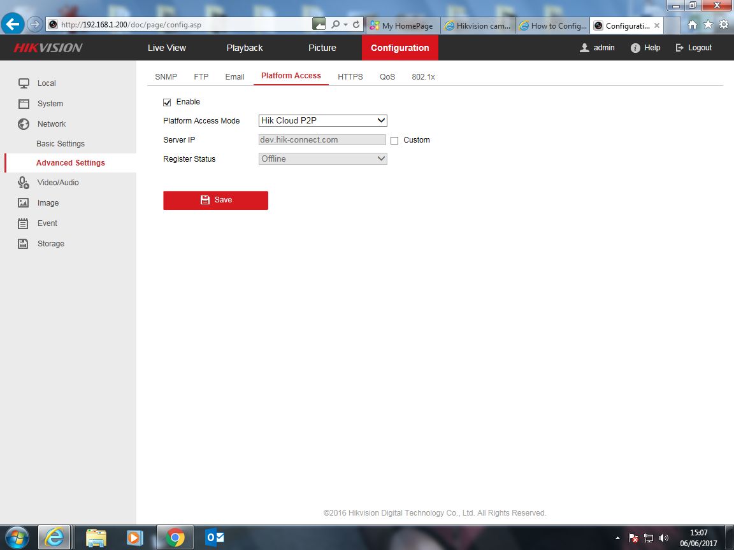Click the Event calendar icon
The image size is (734, 550).
(x=24, y=223)
